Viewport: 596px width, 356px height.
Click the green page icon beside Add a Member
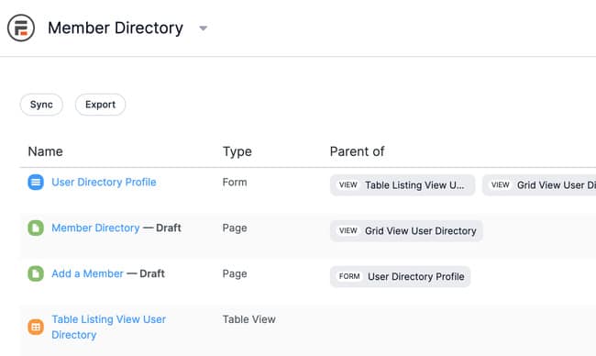point(36,273)
